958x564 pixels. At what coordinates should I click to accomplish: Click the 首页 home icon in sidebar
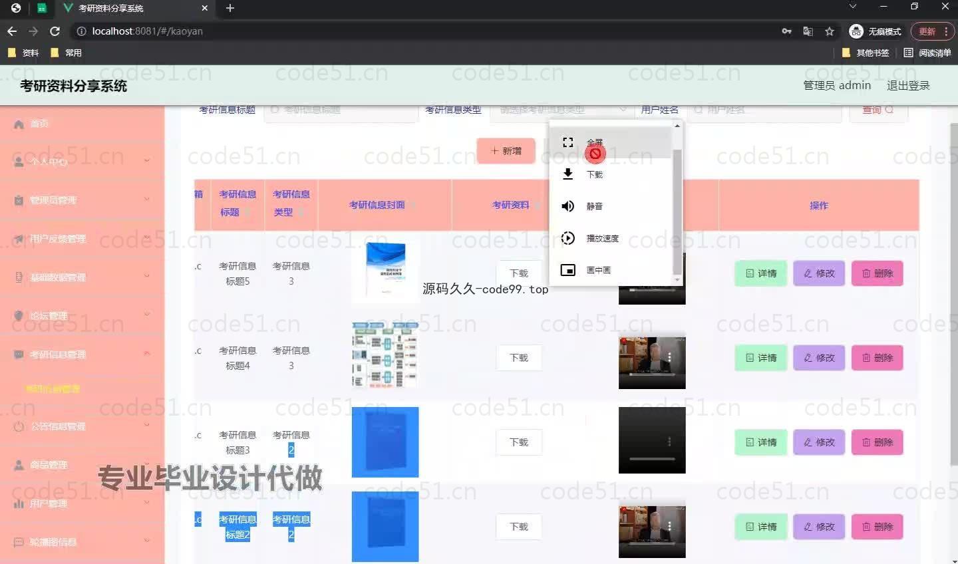coord(19,124)
